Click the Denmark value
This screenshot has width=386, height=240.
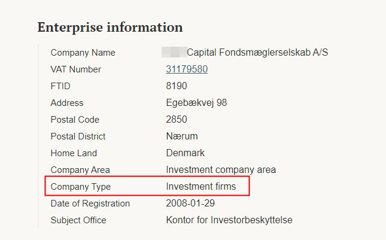[186, 153]
